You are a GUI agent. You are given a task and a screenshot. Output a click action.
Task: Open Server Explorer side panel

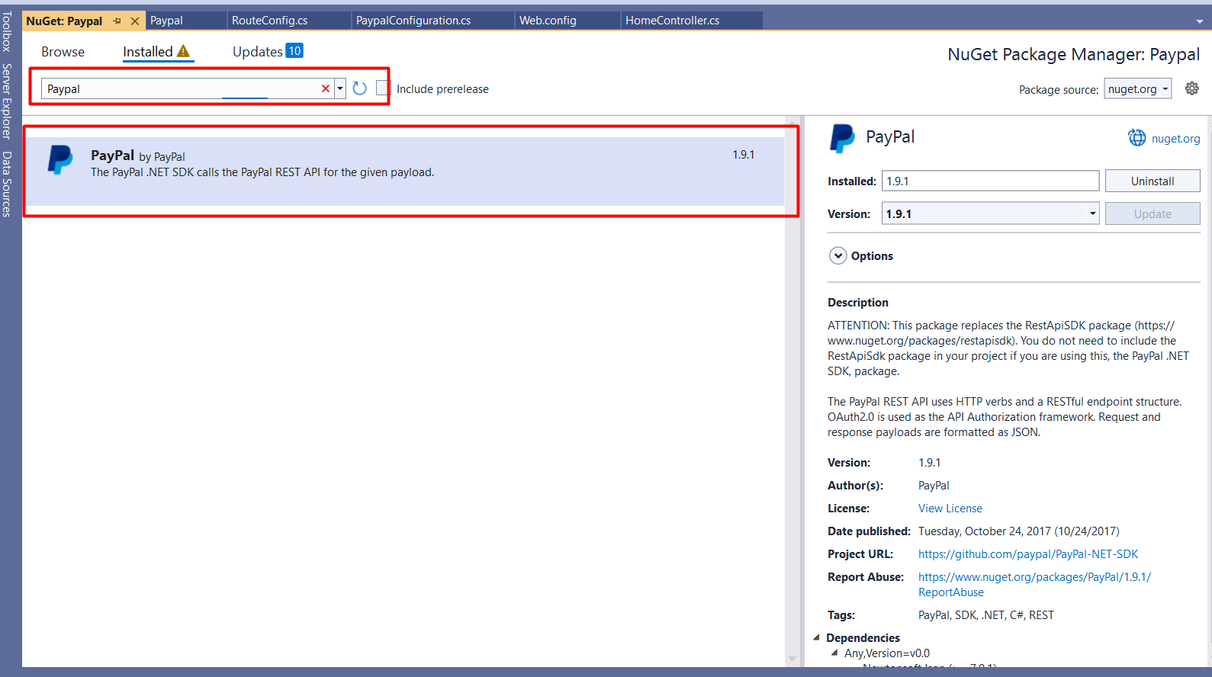coord(7,101)
